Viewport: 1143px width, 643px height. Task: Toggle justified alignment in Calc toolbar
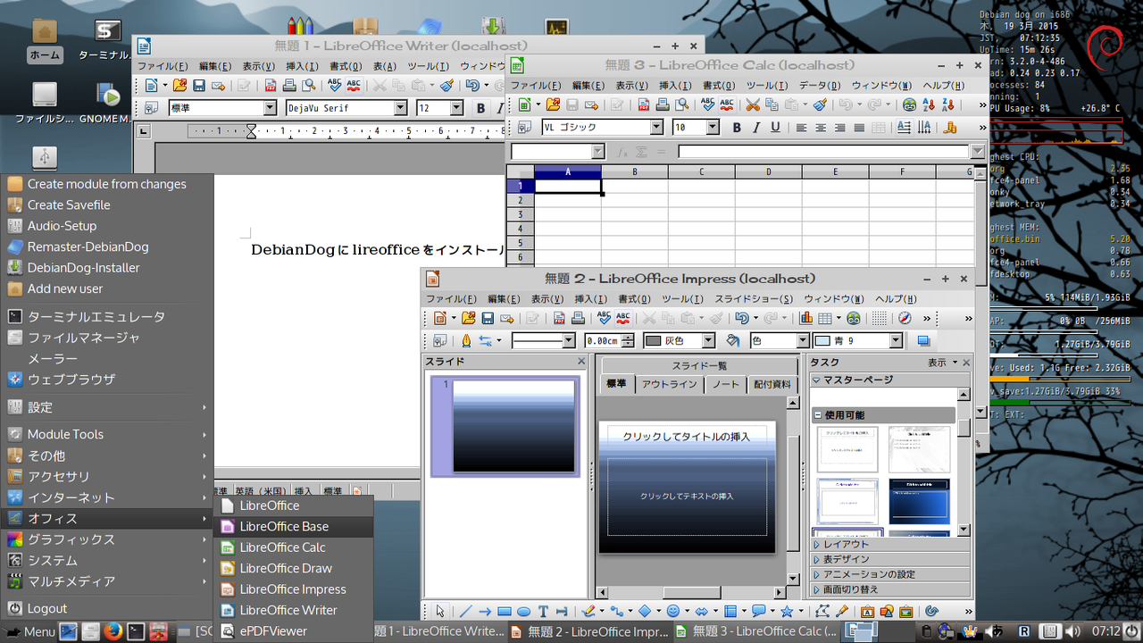859,127
